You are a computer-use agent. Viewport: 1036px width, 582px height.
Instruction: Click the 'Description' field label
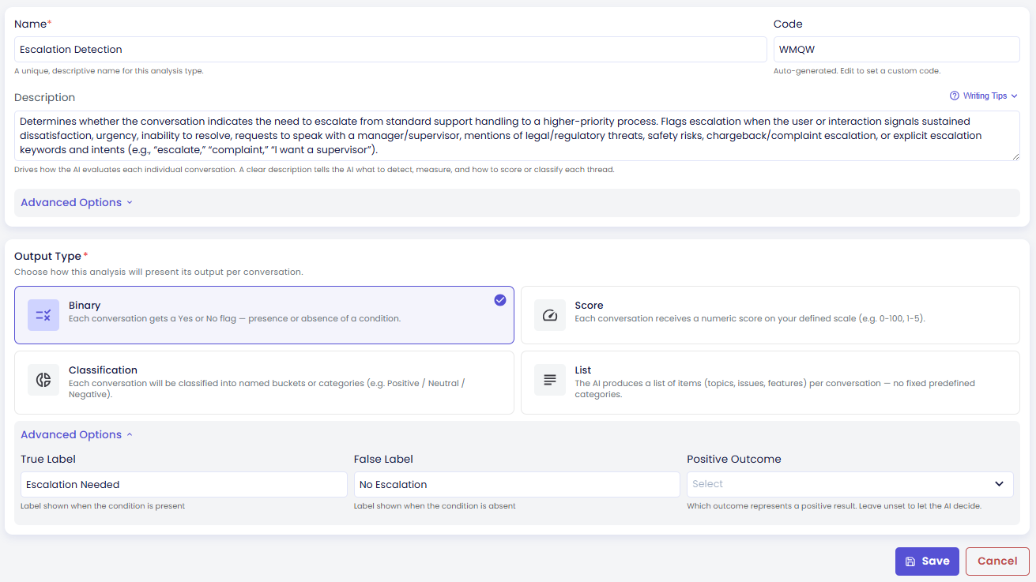point(45,97)
